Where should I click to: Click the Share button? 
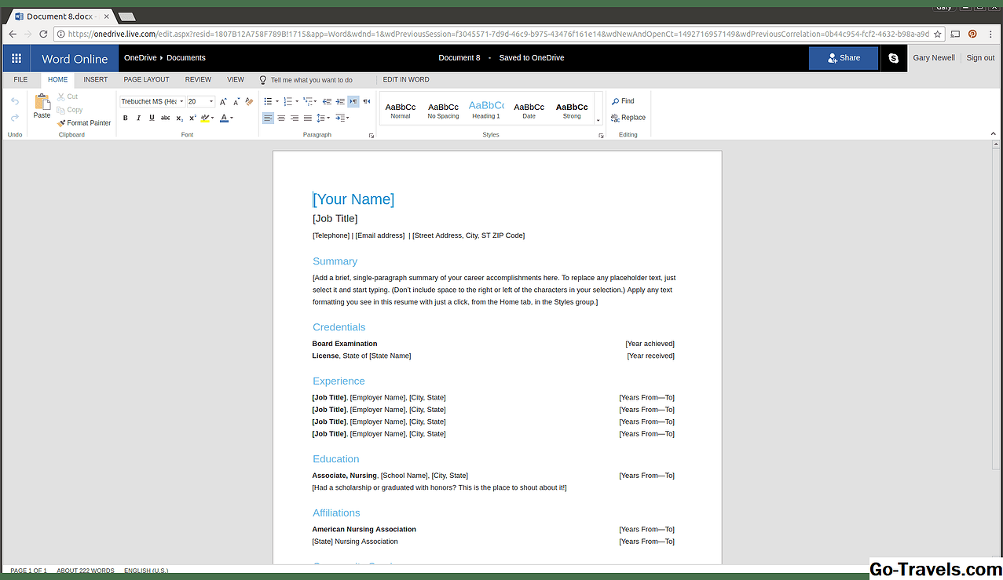844,58
